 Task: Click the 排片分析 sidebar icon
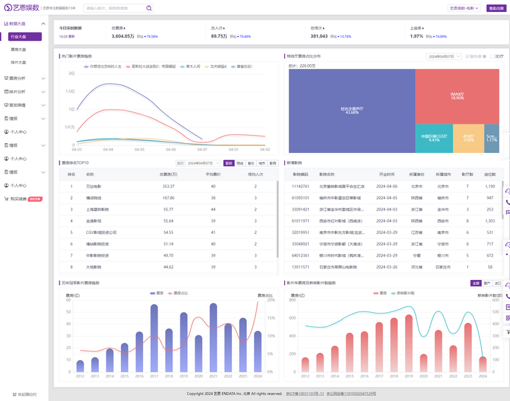tap(6, 92)
